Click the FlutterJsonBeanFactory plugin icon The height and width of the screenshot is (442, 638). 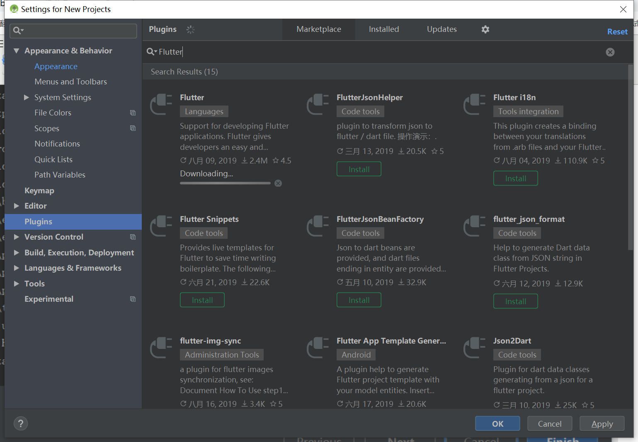click(318, 226)
